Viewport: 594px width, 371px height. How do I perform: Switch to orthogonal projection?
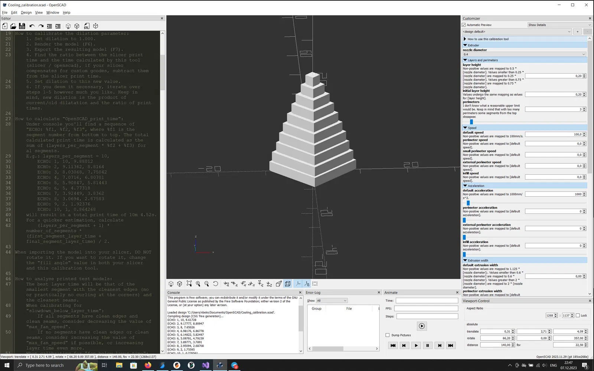288,284
